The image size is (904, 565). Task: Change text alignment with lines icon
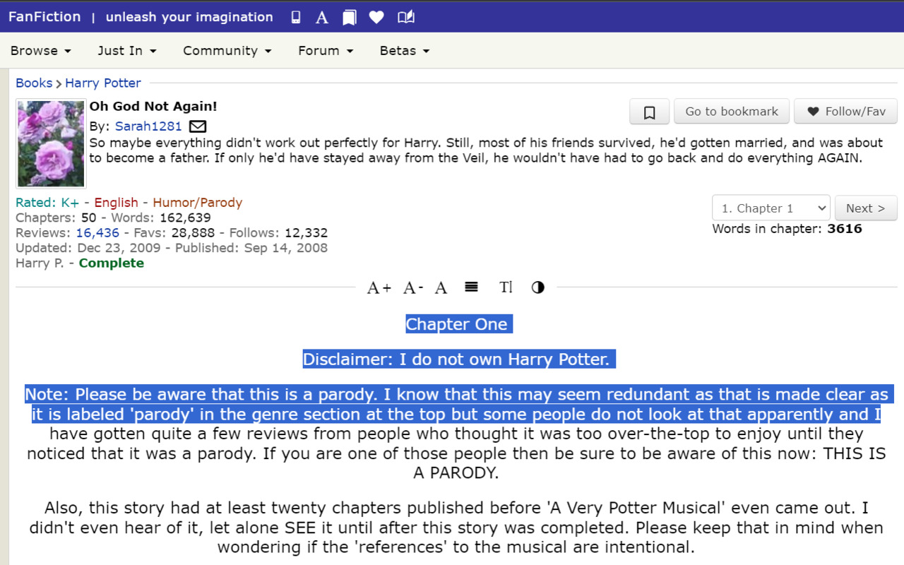[472, 287]
